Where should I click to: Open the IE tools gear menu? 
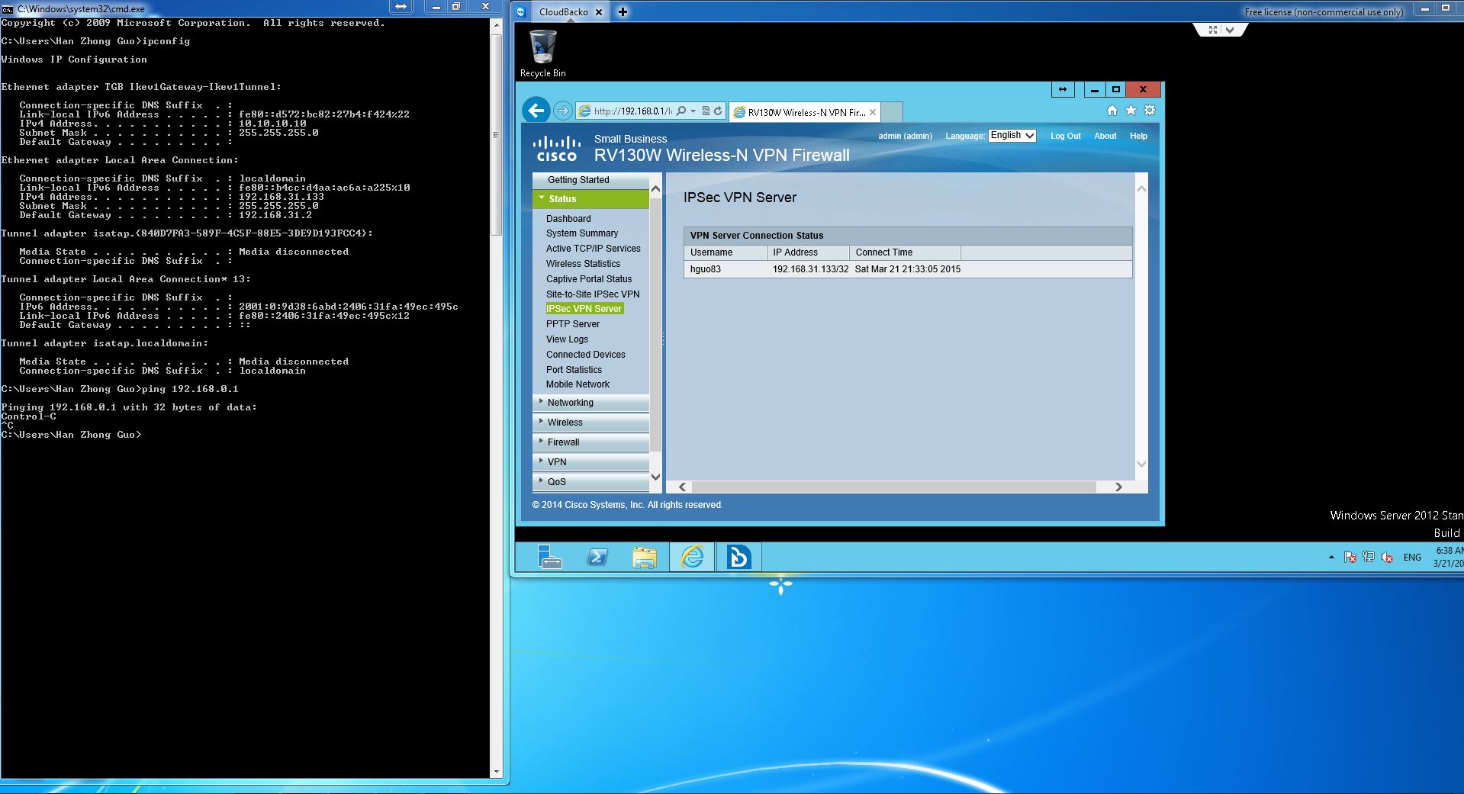[1150, 111]
